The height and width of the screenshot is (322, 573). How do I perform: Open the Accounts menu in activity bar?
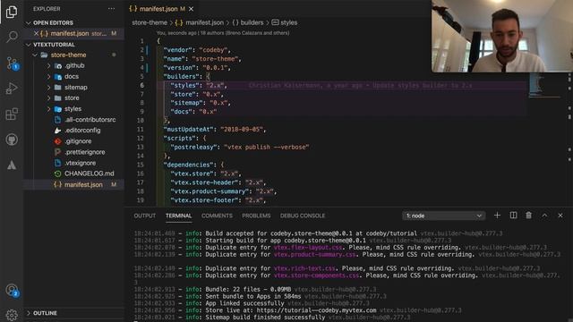point(12,290)
